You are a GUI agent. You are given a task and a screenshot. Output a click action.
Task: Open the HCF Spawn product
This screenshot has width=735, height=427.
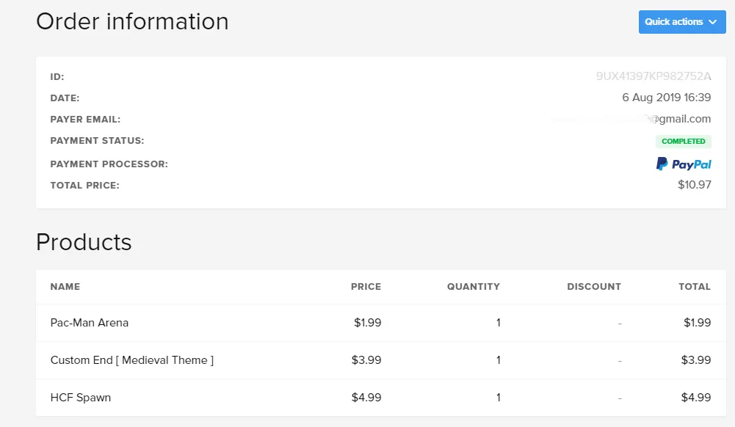click(x=81, y=398)
